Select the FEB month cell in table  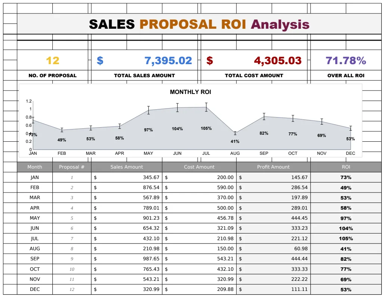coord(35,188)
